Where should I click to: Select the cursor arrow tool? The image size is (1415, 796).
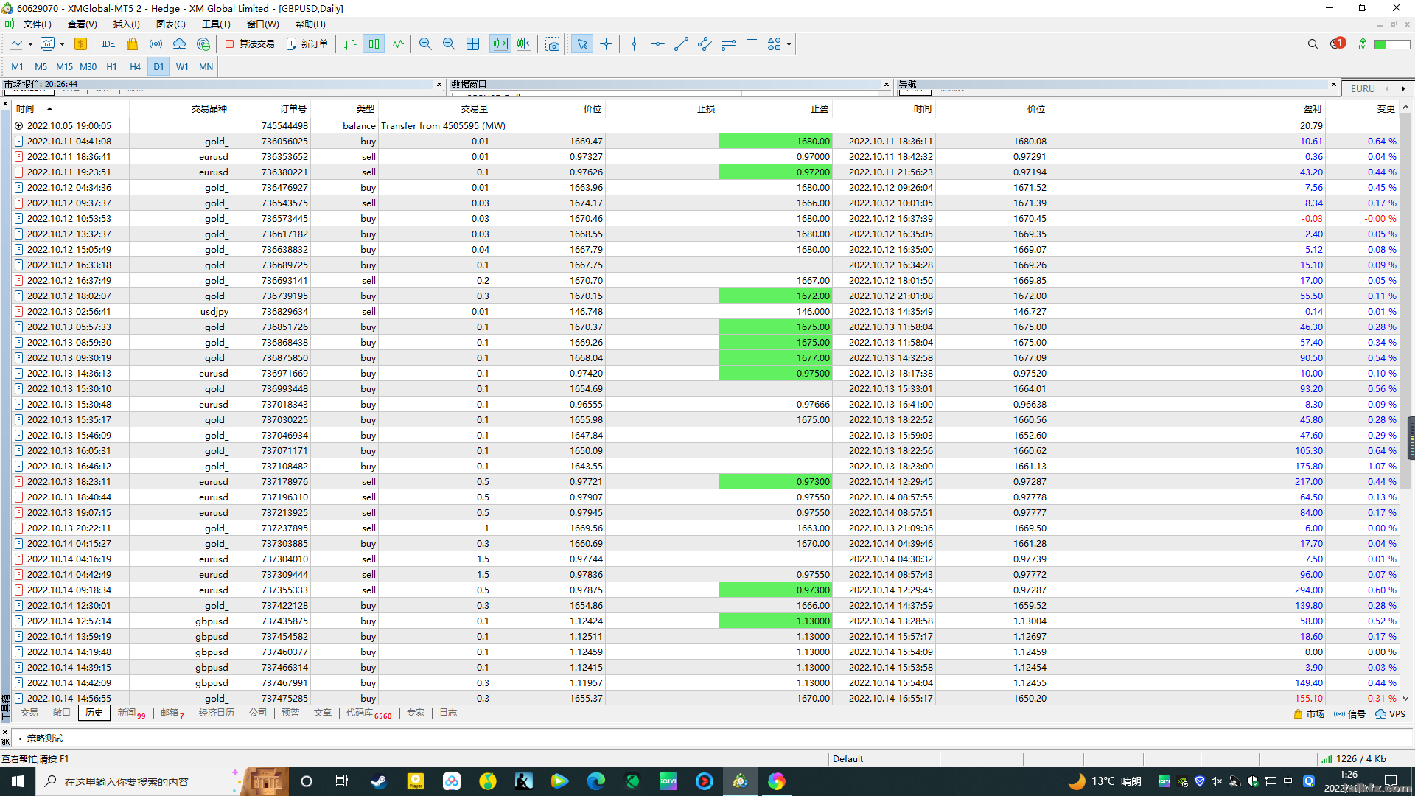[582, 44]
